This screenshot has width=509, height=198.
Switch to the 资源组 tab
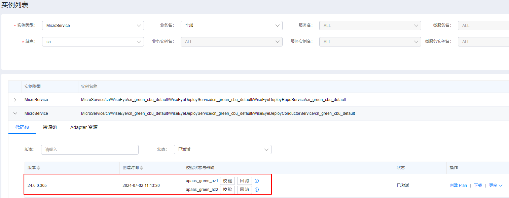[50, 127]
